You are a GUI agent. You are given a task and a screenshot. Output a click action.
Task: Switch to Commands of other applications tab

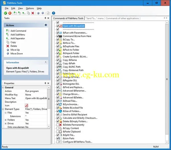coord(122,18)
